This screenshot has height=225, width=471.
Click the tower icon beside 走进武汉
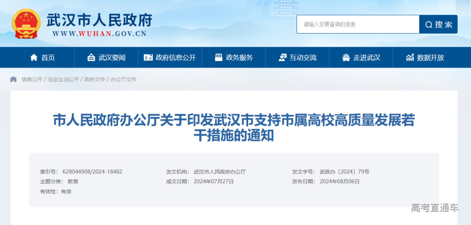pyautogui.click(x=346, y=58)
